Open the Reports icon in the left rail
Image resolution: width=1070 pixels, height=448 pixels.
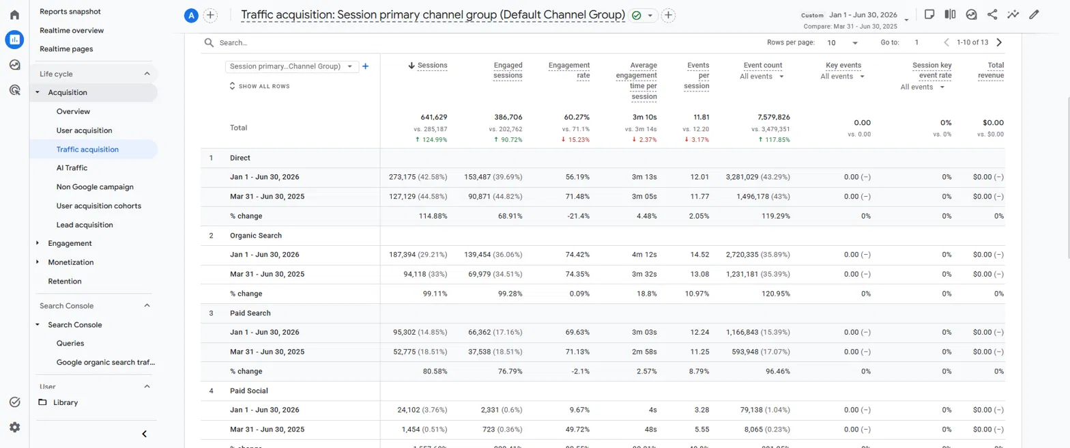point(14,40)
